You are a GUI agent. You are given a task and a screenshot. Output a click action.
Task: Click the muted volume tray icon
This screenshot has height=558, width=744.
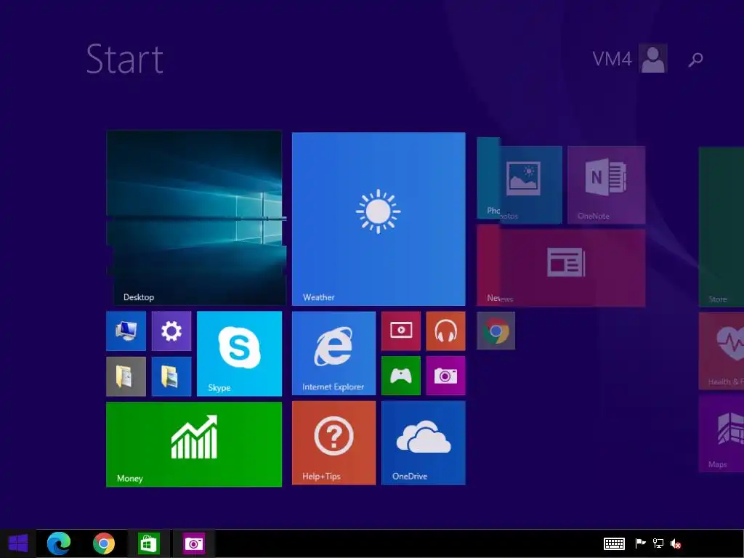676,543
